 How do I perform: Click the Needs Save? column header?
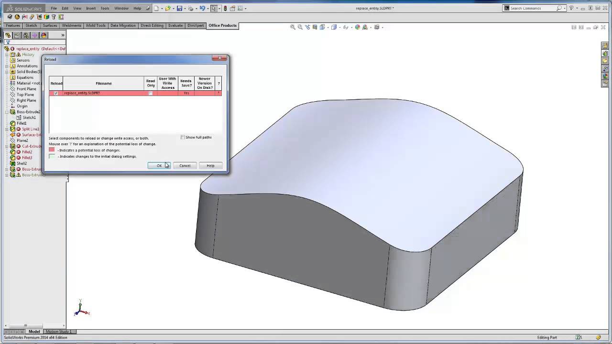pos(186,84)
